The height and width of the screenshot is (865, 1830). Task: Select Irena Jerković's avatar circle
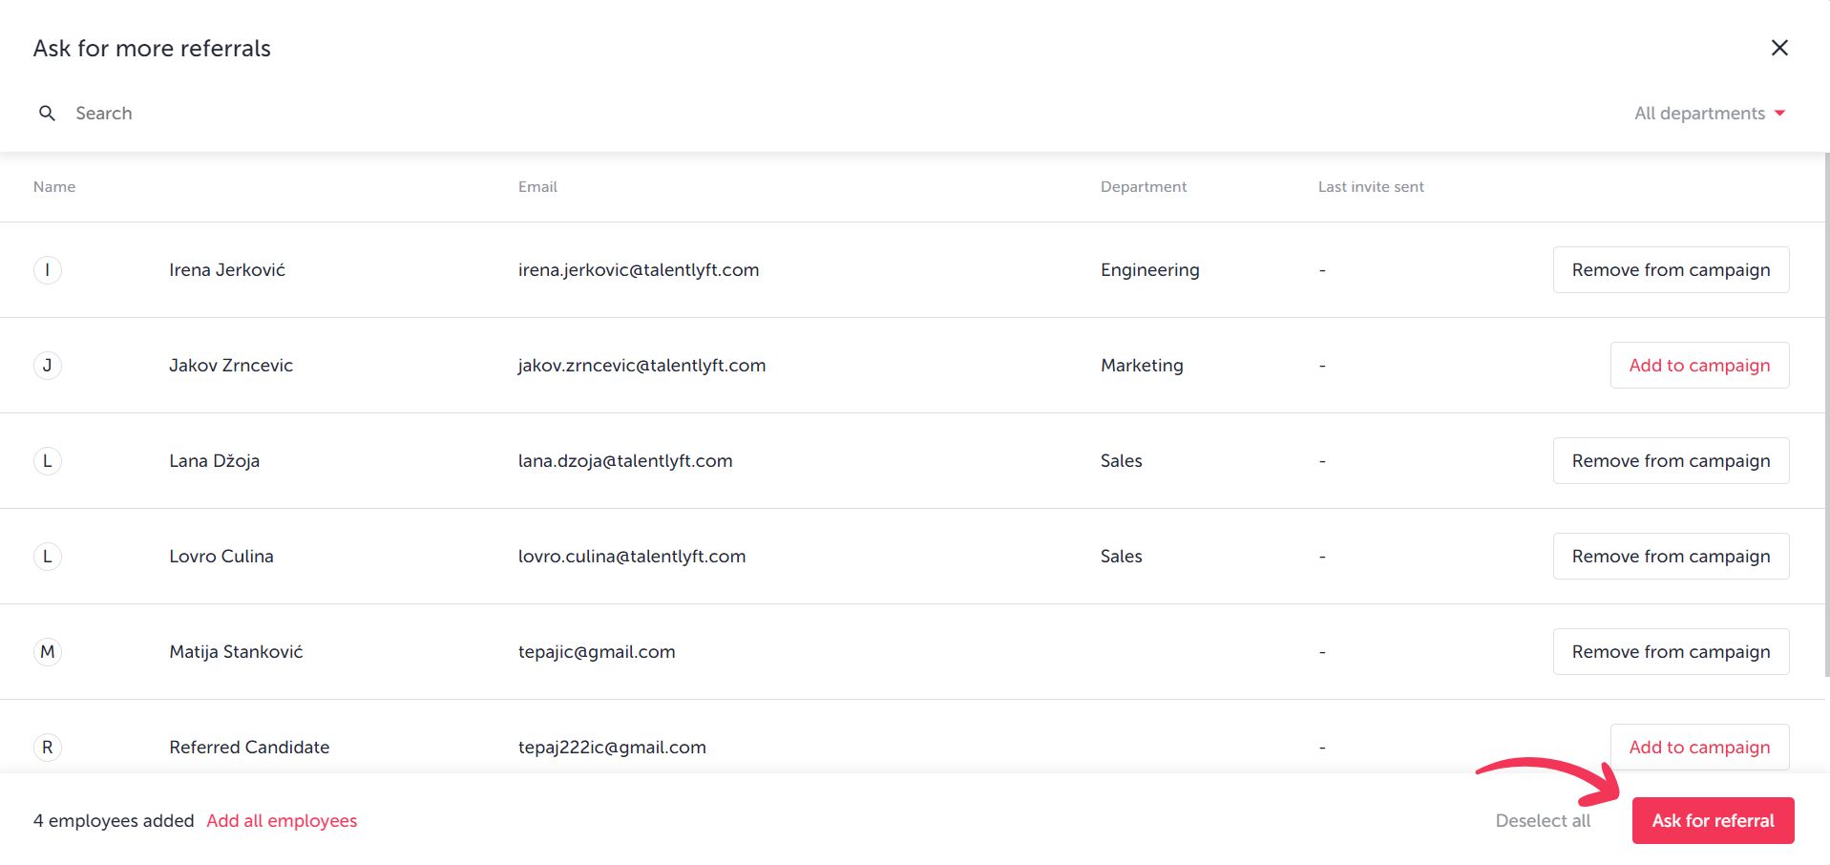(x=49, y=269)
